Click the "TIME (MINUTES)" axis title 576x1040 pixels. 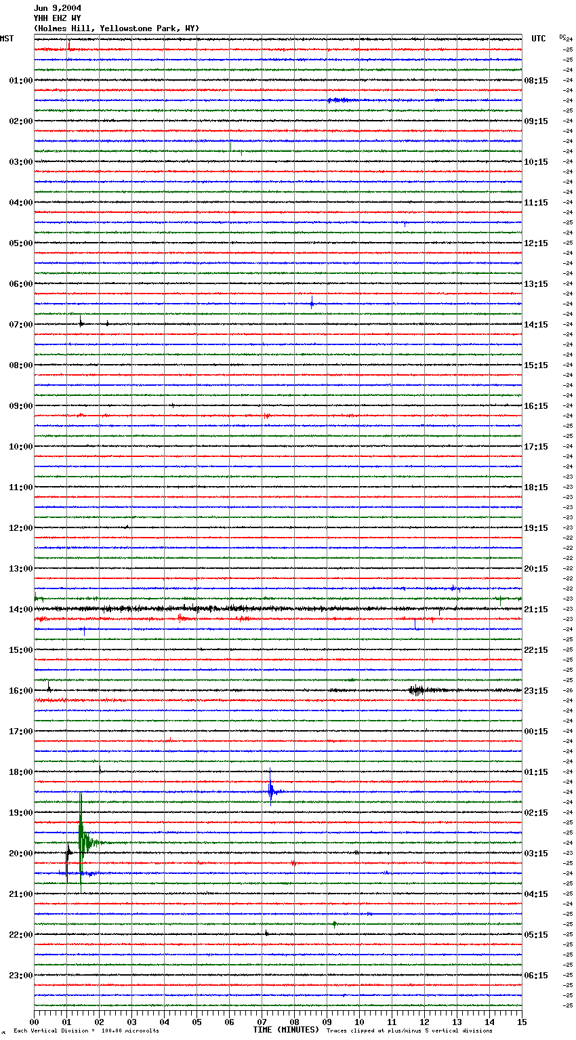click(x=286, y=1030)
